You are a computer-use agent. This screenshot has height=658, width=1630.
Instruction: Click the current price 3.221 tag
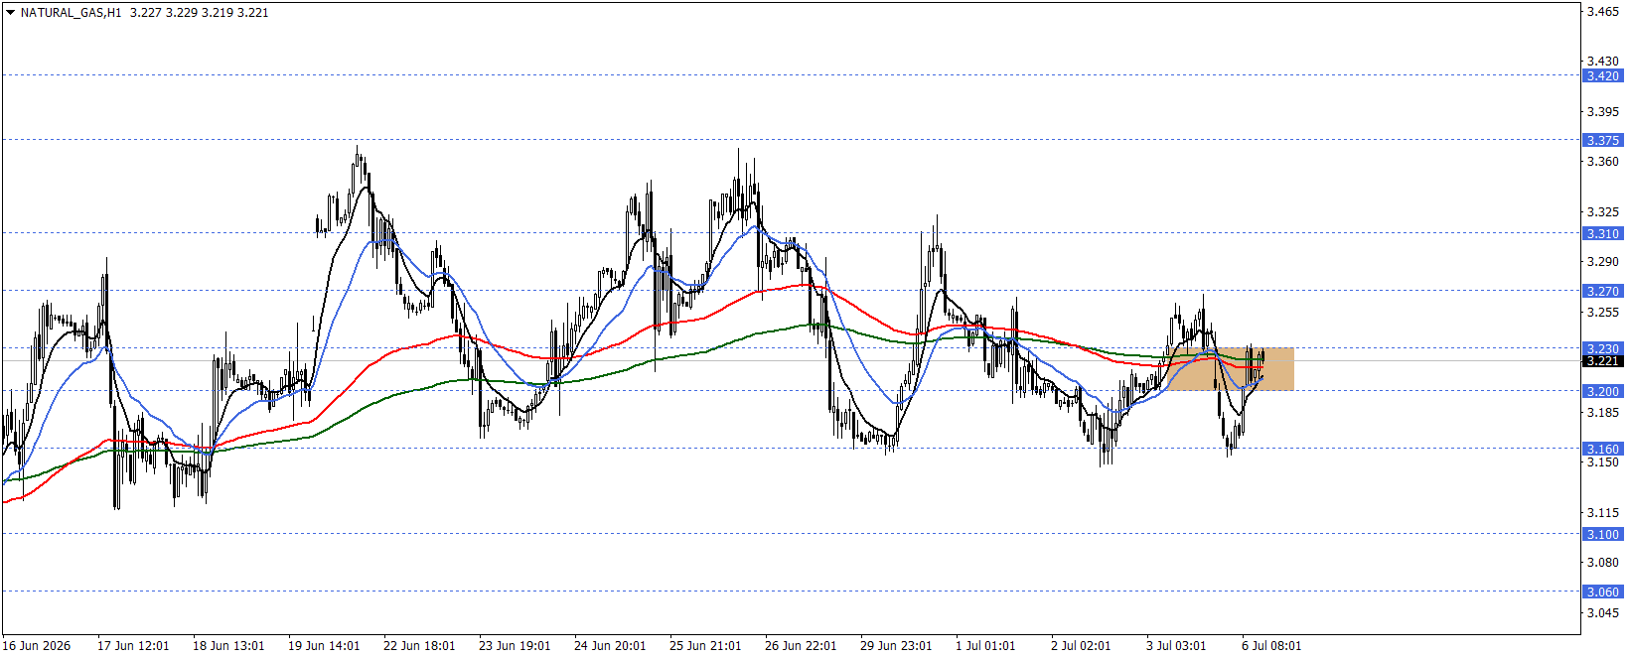[1602, 360]
